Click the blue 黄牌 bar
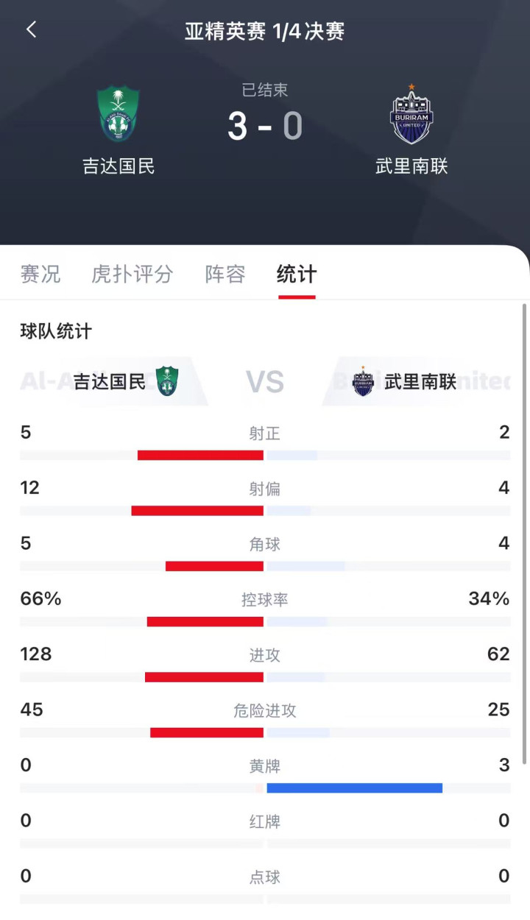 354,788
